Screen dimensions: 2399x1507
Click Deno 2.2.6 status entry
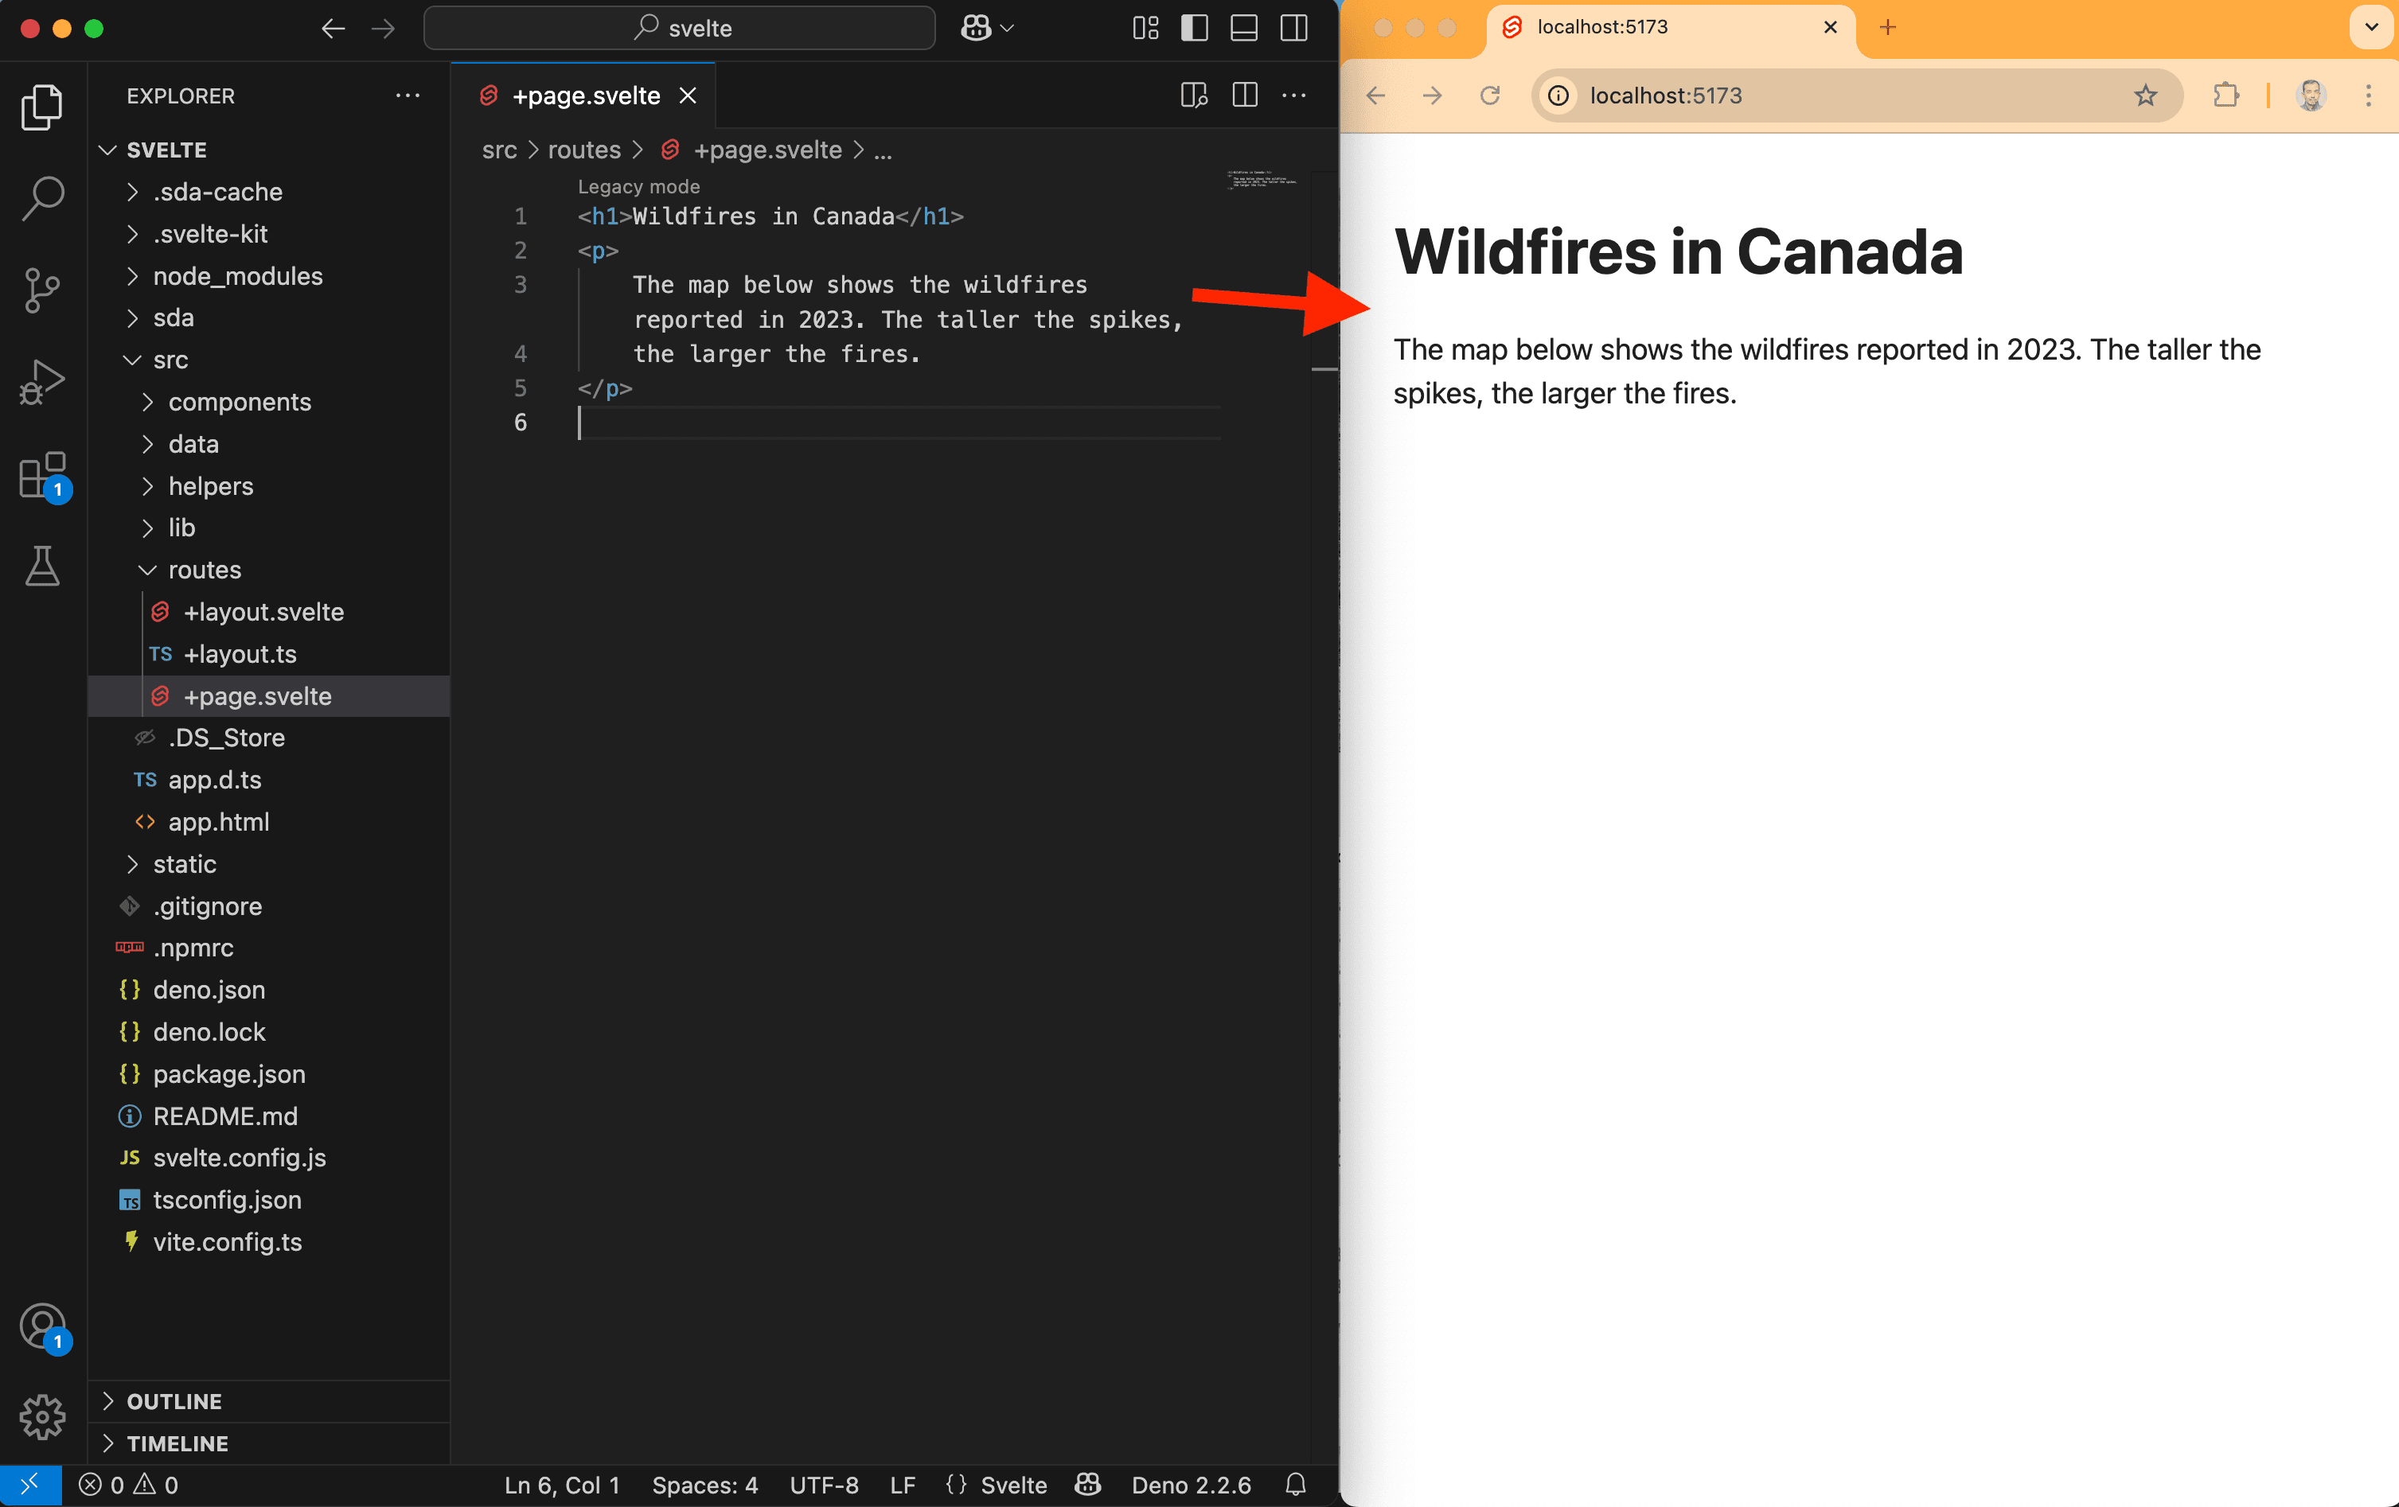(1191, 1484)
